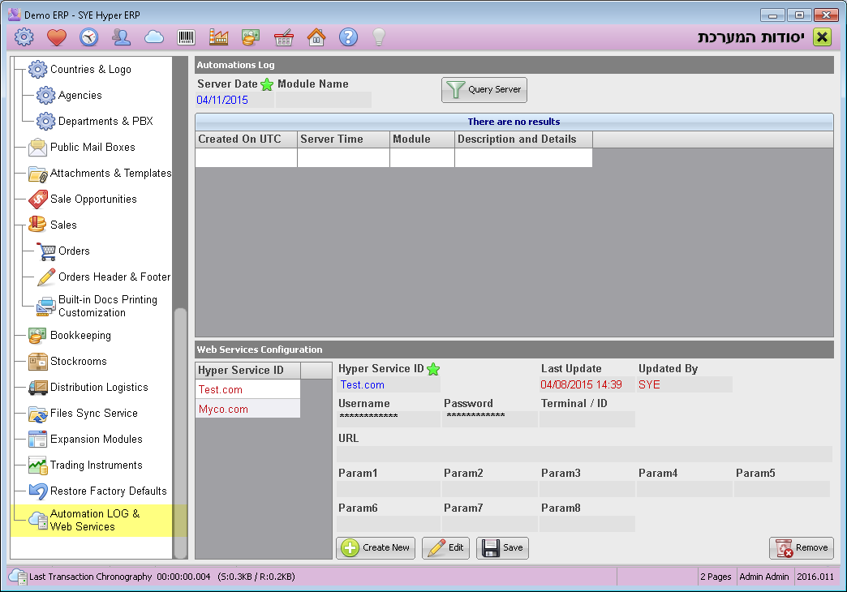Open Public Mail Boxes
Image resolution: width=847 pixels, height=592 pixels.
click(82, 147)
